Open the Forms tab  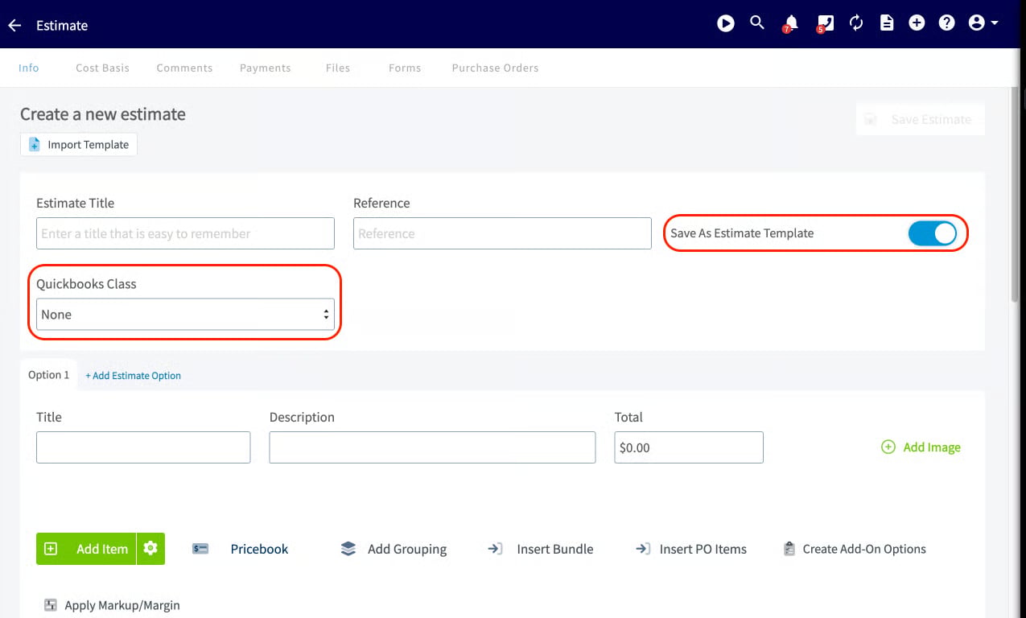pyautogui.click(x=405, y=68)
